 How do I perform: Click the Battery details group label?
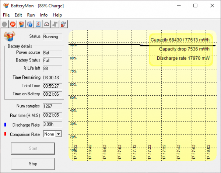20,46
